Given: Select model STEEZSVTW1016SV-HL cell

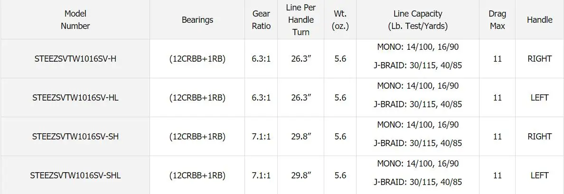Looking at the screenshot, I should (x=75, y=97).
